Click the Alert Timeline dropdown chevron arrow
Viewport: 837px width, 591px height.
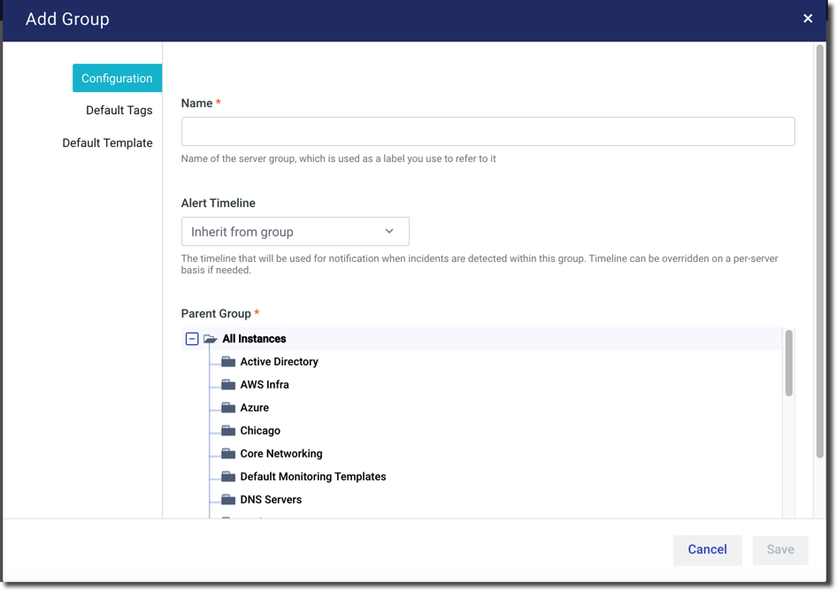click(x=389, y=232)
